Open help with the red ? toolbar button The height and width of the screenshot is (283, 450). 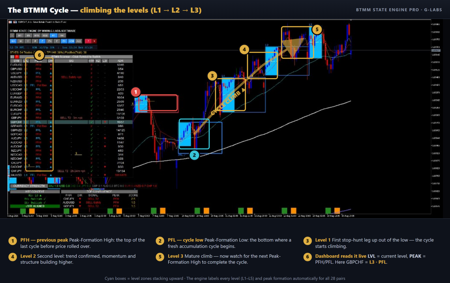click(x=88, y=41)
